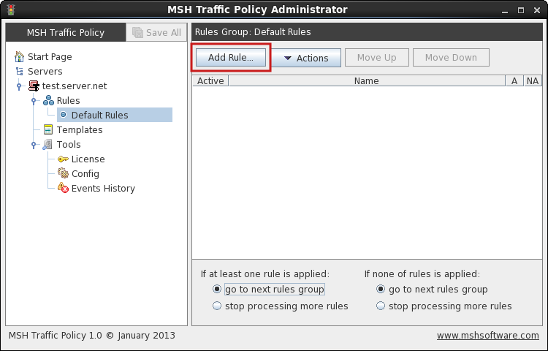Click the Start Page house icon

19,56
